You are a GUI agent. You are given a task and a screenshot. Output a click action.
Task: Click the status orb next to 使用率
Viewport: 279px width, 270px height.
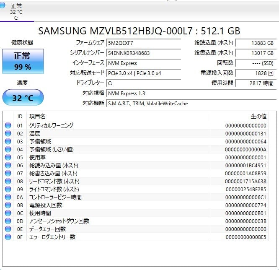coord(8,157)
